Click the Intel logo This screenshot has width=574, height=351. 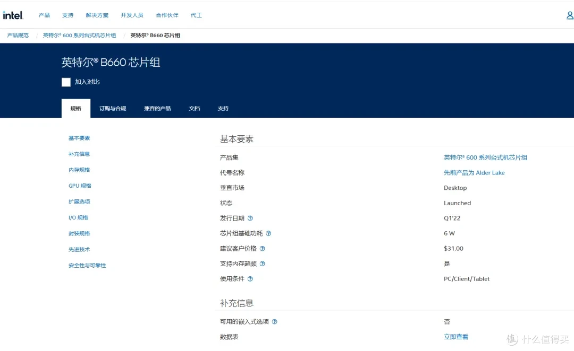tap(13, 15)
